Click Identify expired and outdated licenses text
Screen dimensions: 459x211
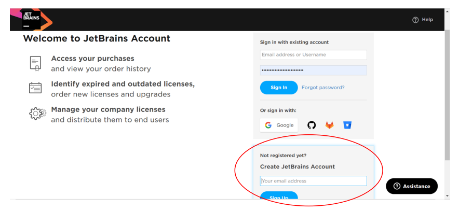click(123, 84)
